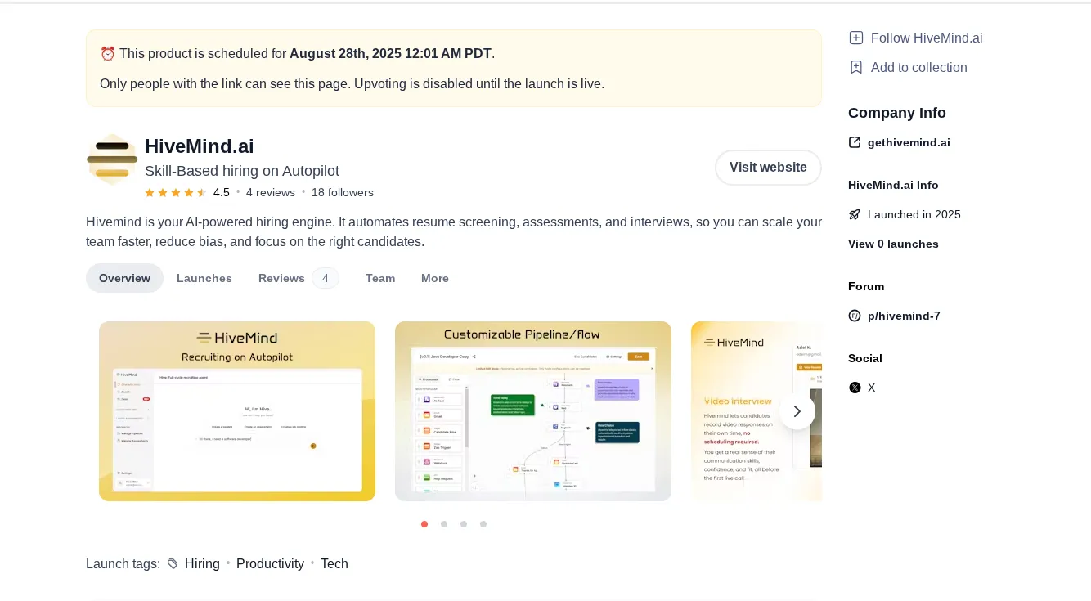Click the View 0 launches link
1091x601 pixels.
coord(893,244)
